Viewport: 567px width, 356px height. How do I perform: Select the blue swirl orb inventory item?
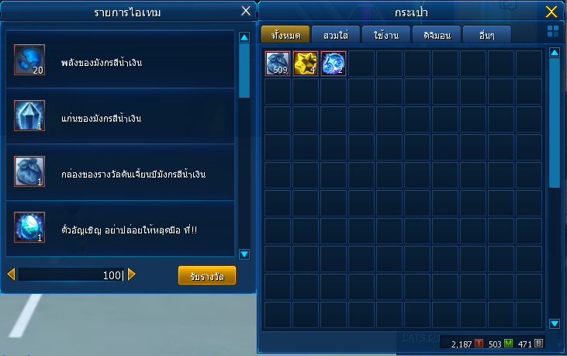334,64
